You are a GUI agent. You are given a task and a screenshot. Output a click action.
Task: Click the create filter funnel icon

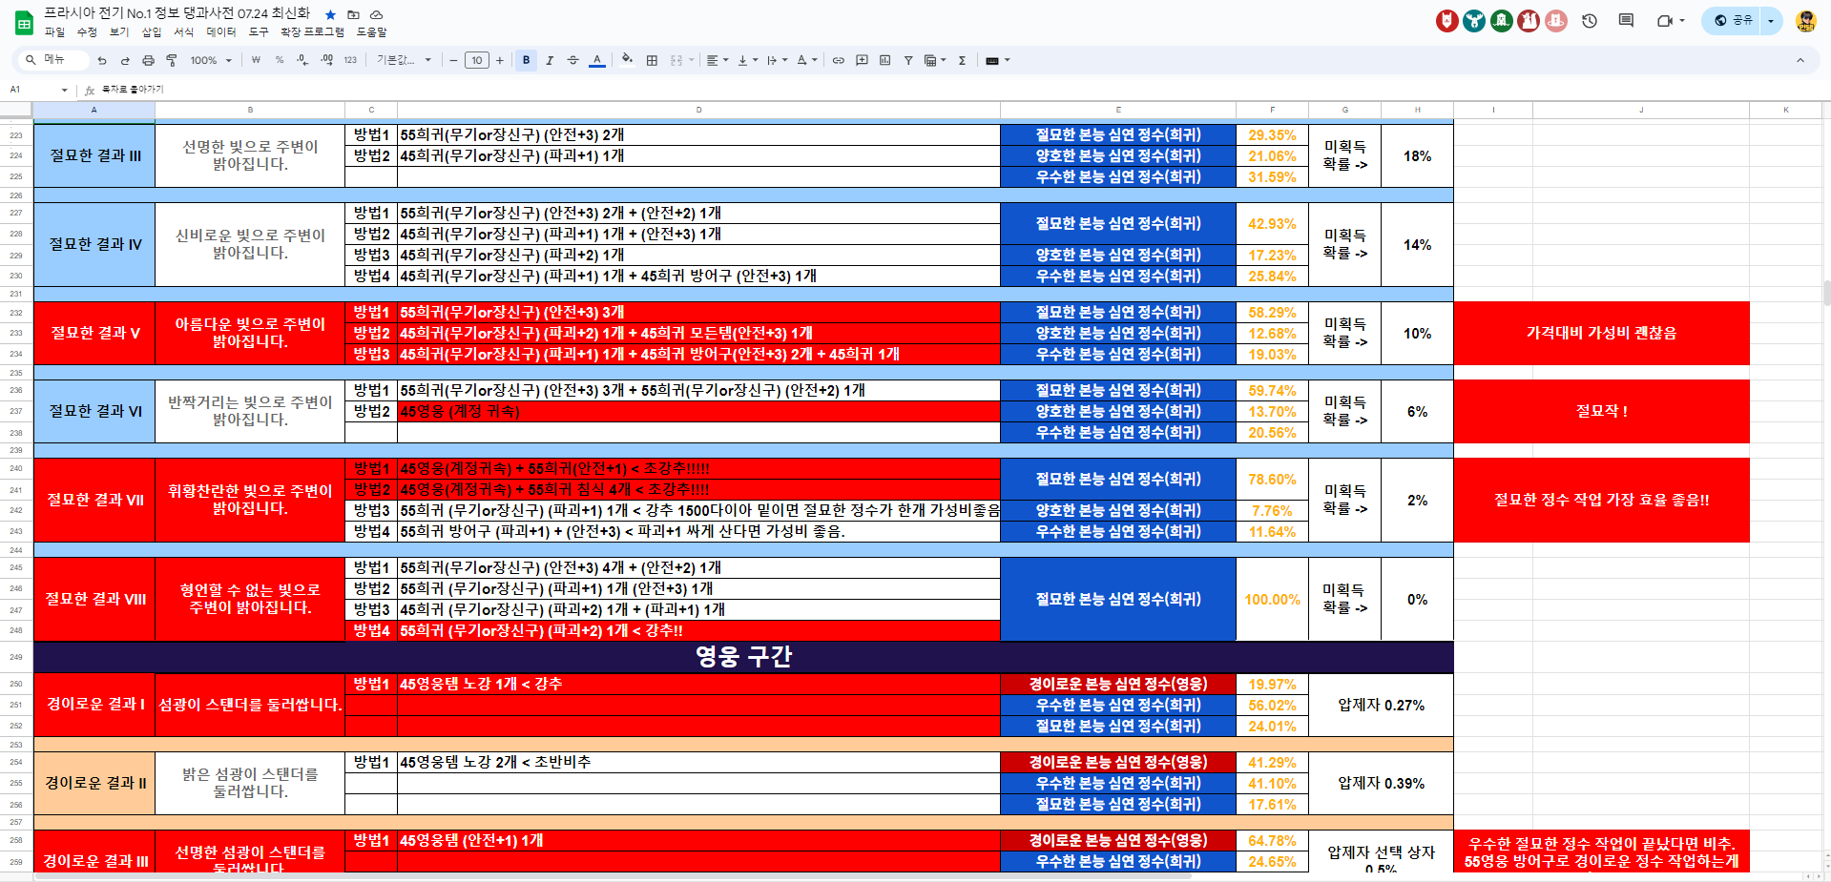pos(907,60)
